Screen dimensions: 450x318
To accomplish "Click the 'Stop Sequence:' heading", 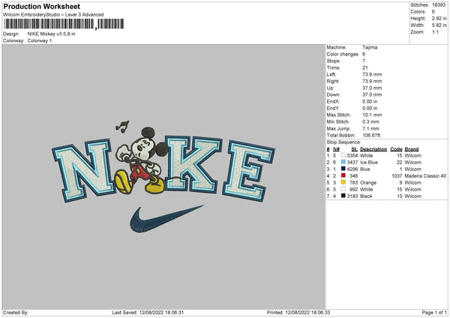I will point(343,142).
